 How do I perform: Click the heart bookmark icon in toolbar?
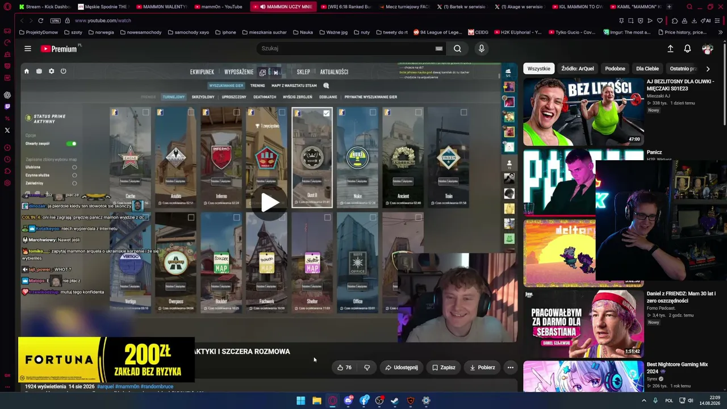[x=659, y=20]
